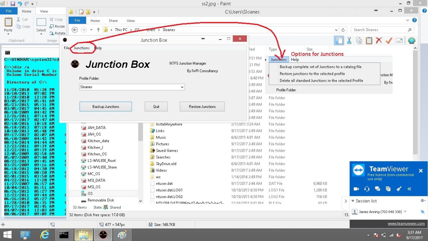This screenshot has width=428, height=241.
Task: Click 'Sloanes' in the address breadcrumb
Action: tap(169, 30)
